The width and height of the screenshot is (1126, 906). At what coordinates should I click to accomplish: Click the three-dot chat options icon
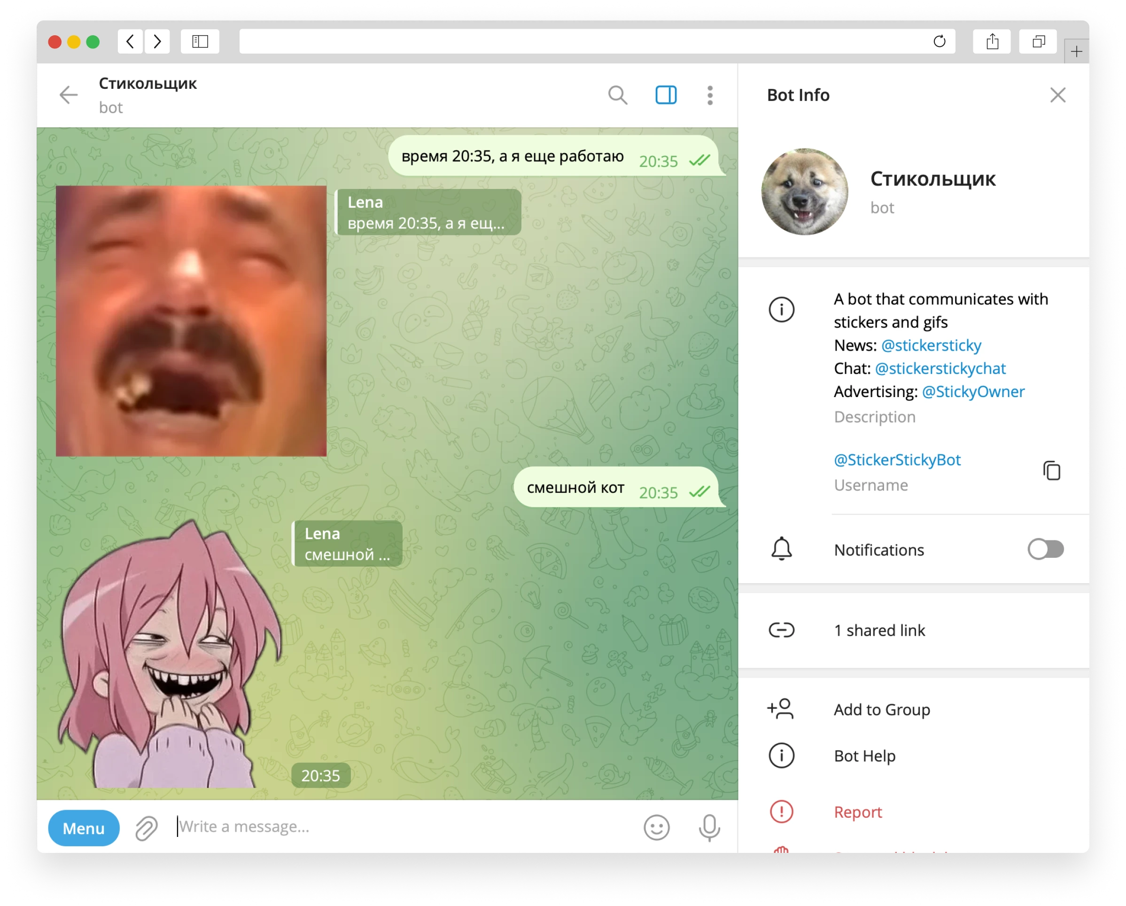(x=709, y=95)
